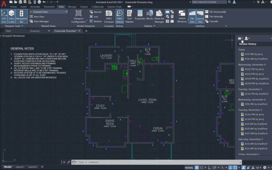Click the Properties palette icon
The height and width of the screenshot is (170, 272).
140,16
